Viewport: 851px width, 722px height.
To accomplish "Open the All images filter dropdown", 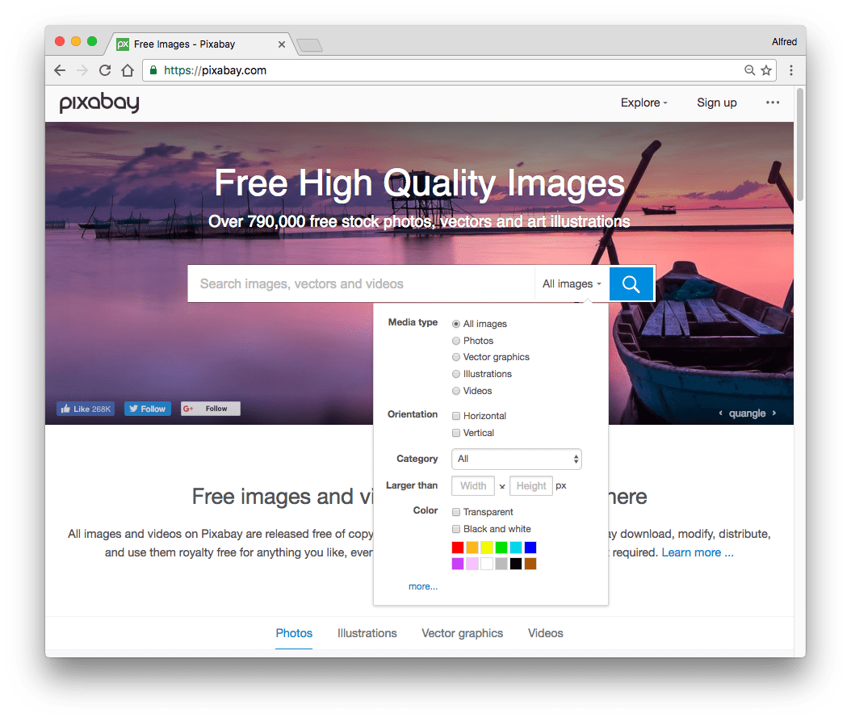I will [x=572, y=283].
